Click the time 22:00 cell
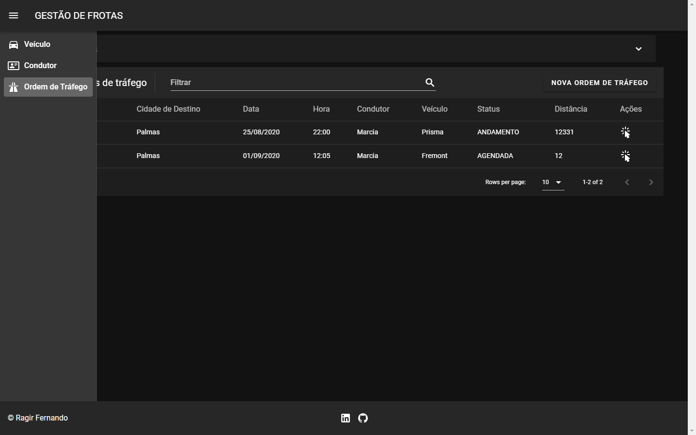The height and width of the screenshot is (435, 696). click(x=321, y=132)
